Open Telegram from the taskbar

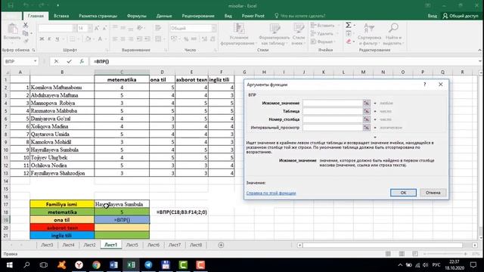[x=148, y=265]
